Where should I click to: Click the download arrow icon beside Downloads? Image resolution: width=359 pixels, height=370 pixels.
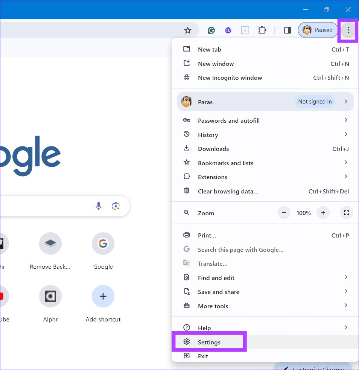(187, 148)
